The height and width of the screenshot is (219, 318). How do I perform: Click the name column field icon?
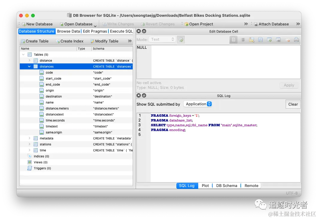42,102
